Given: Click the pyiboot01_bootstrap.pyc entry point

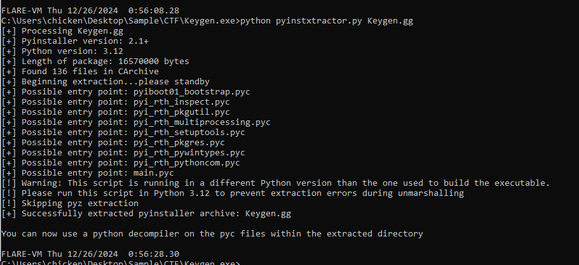Looking at the screenshot, I should tap(191, 92).
